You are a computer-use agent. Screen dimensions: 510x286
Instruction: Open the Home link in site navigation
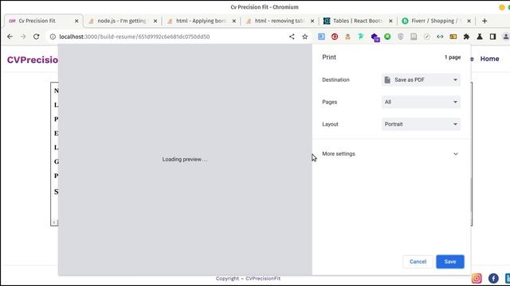[x=489, y=59]
